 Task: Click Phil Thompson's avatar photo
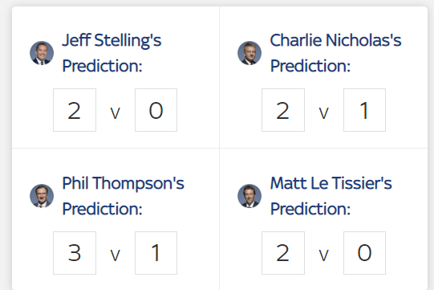(x=42, y=196)
